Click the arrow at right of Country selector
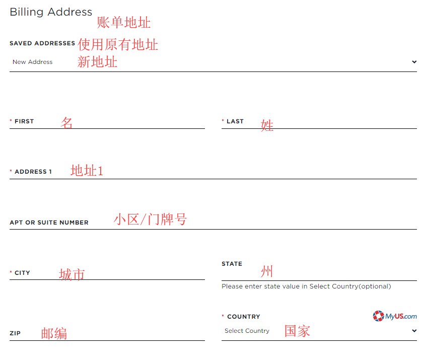422x362 pixels. pos(414,331)
